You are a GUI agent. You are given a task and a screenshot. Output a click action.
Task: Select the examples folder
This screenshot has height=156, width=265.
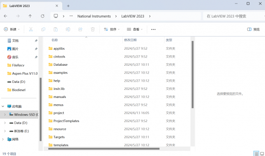coord(60,73)
